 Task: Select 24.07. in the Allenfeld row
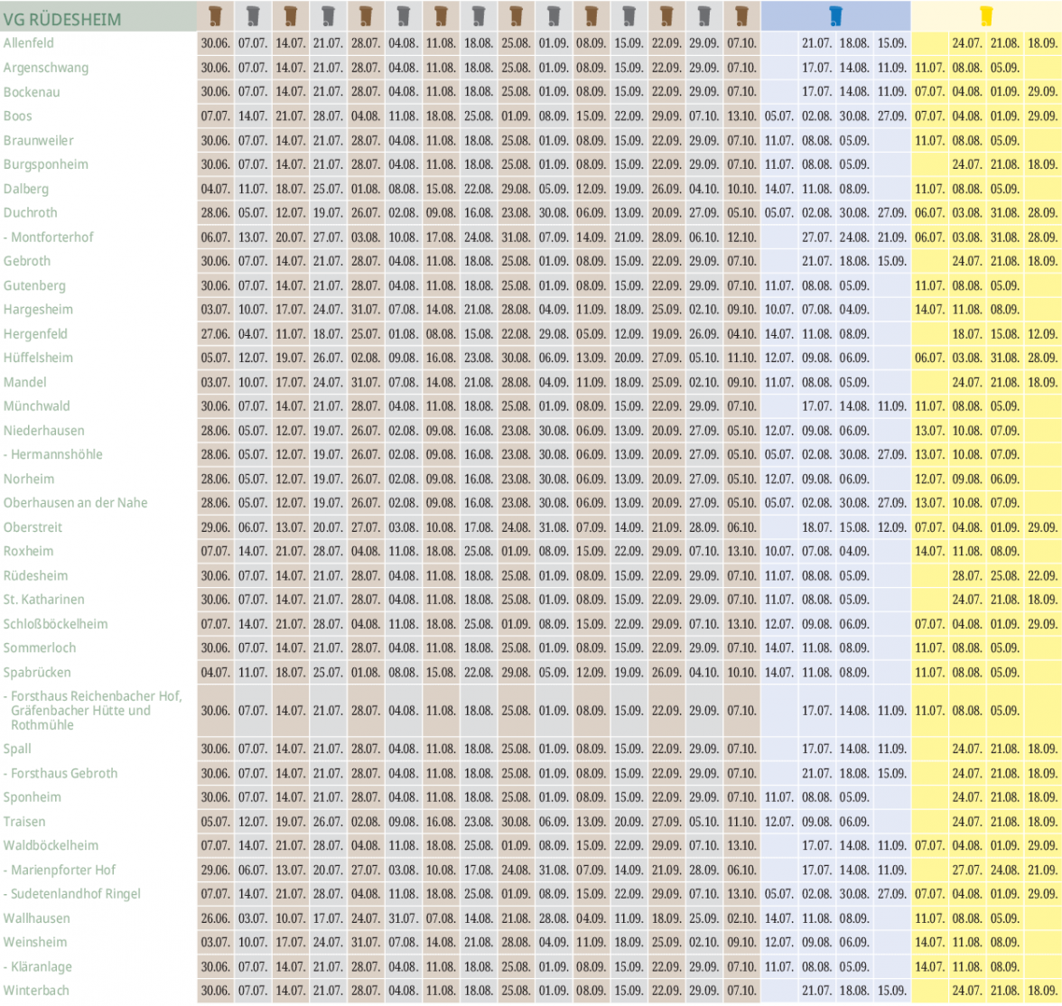pos(966,42)
